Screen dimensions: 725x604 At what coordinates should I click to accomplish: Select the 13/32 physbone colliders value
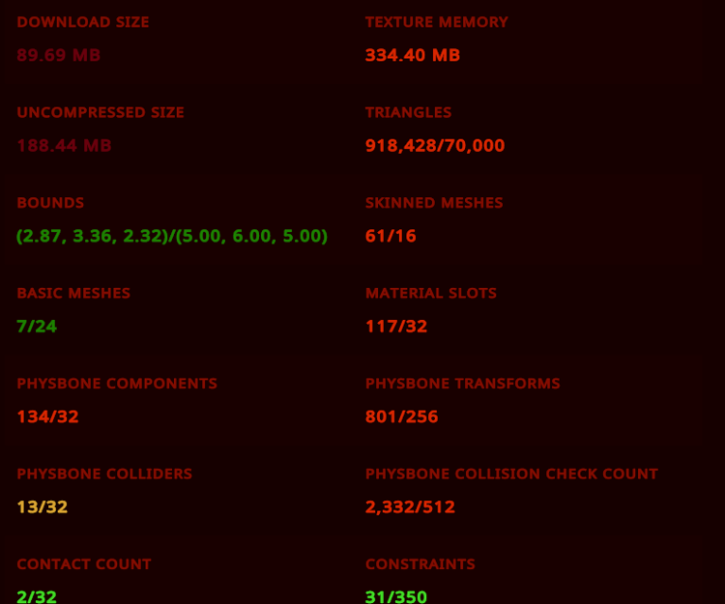[43, 507]
